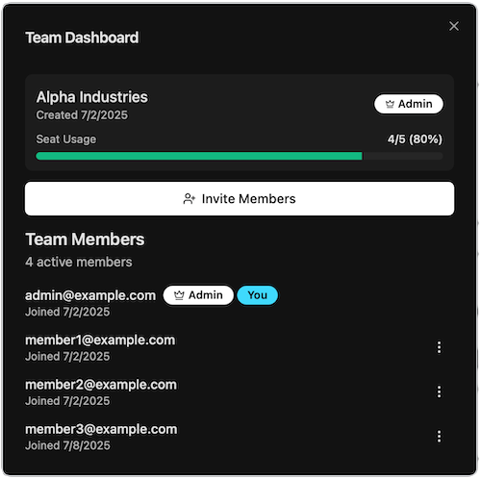Click the green Seat Usage progress bar
The width and height of the screenshot is (481, 479).
[x=240, y=156]
